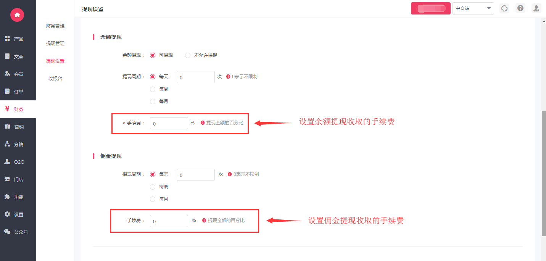Click the red button in top bar
This screenshot has width=546, height=261.
(430, 8)
